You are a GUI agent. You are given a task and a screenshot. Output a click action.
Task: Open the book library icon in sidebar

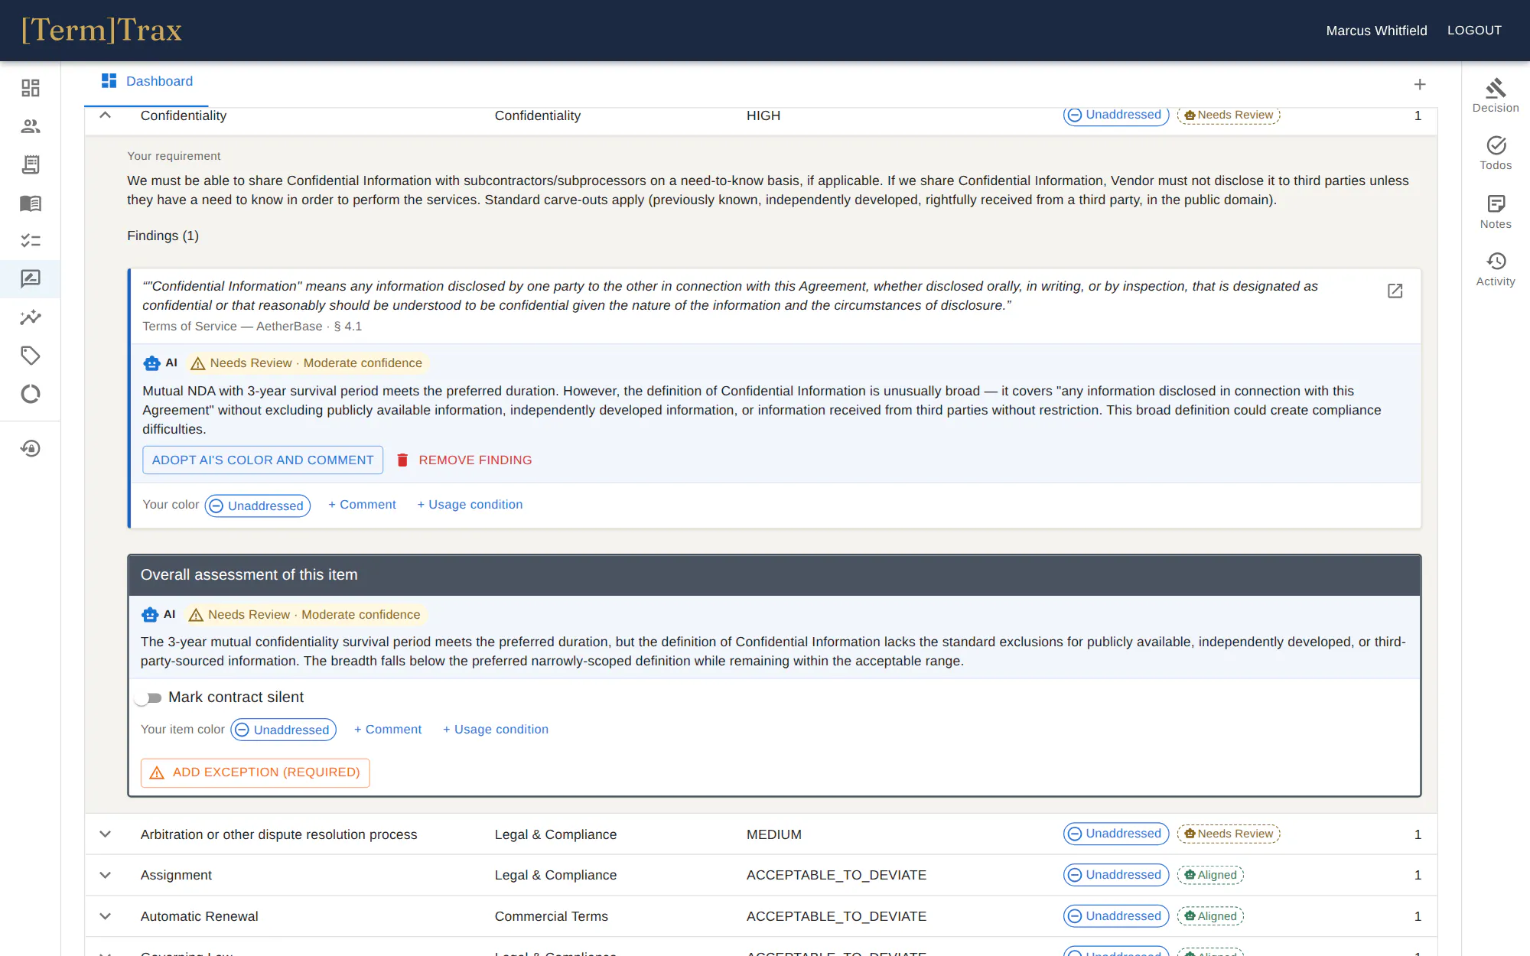(31, 203)
